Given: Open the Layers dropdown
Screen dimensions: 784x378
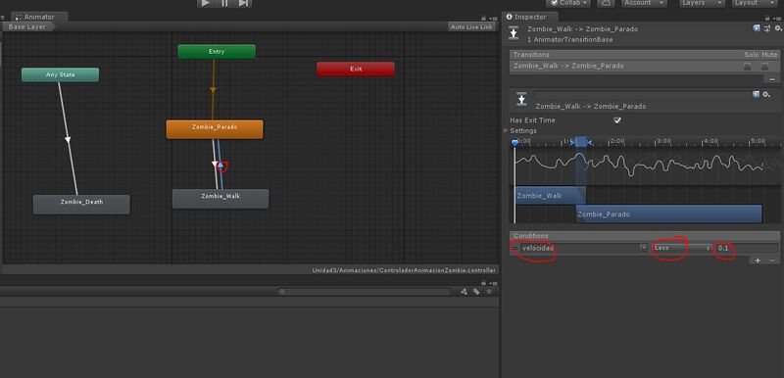Looking at the screenshot, I should 702,3.
